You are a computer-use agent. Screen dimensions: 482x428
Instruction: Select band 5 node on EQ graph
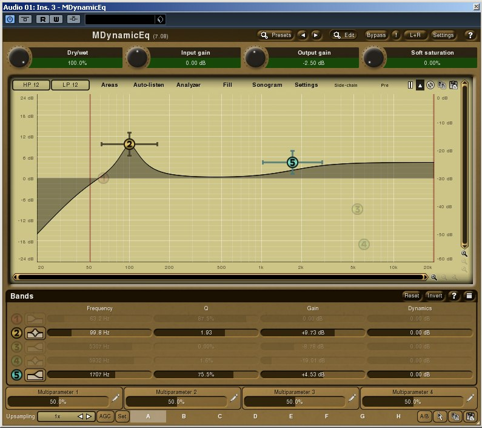coord(292,162)
